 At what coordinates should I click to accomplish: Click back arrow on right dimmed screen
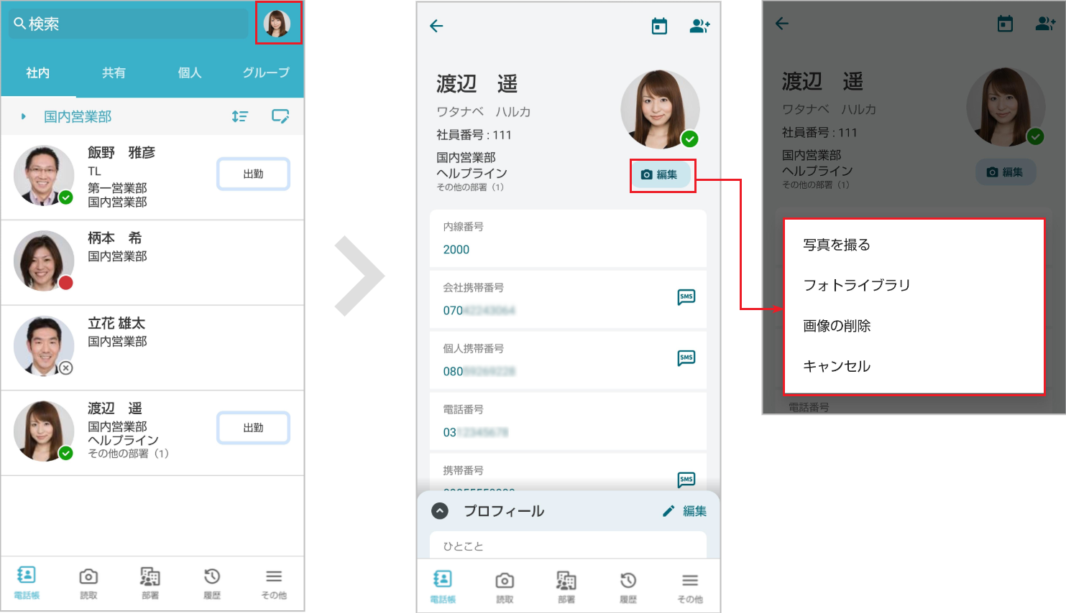coord(782,24)
